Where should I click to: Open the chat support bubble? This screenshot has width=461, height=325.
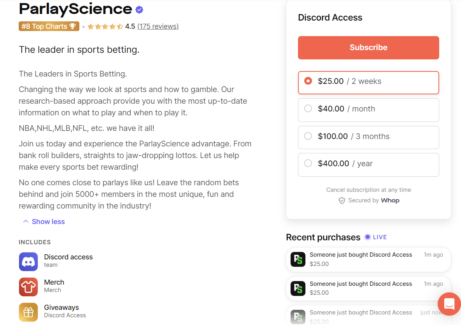click(449, 304)
